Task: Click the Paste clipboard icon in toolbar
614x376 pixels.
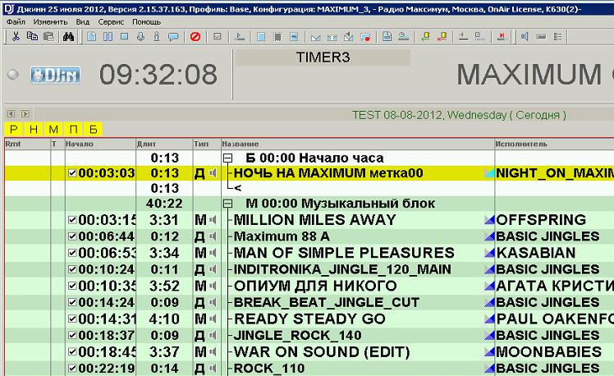Action: tap(49, 37)
